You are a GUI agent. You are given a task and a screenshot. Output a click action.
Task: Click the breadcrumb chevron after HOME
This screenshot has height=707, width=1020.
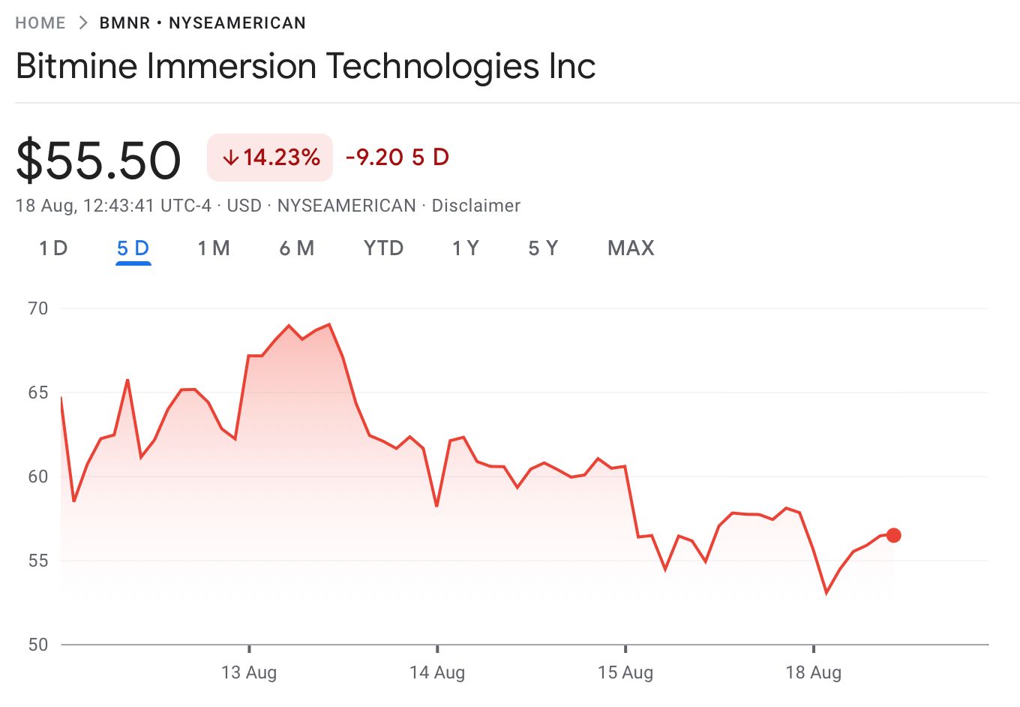point(82,23)
